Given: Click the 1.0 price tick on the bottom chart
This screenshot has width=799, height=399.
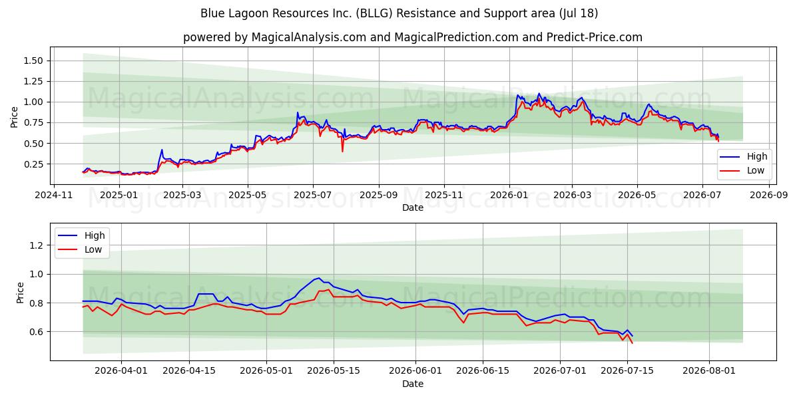Looking at the screenshot, I should [x=37, y=274].
